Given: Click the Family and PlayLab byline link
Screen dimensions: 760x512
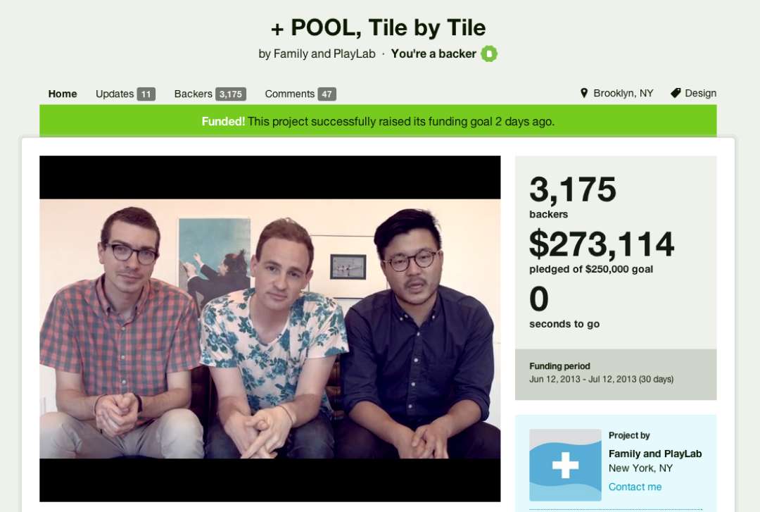Looking at the screenshot, I should (324, 54).
